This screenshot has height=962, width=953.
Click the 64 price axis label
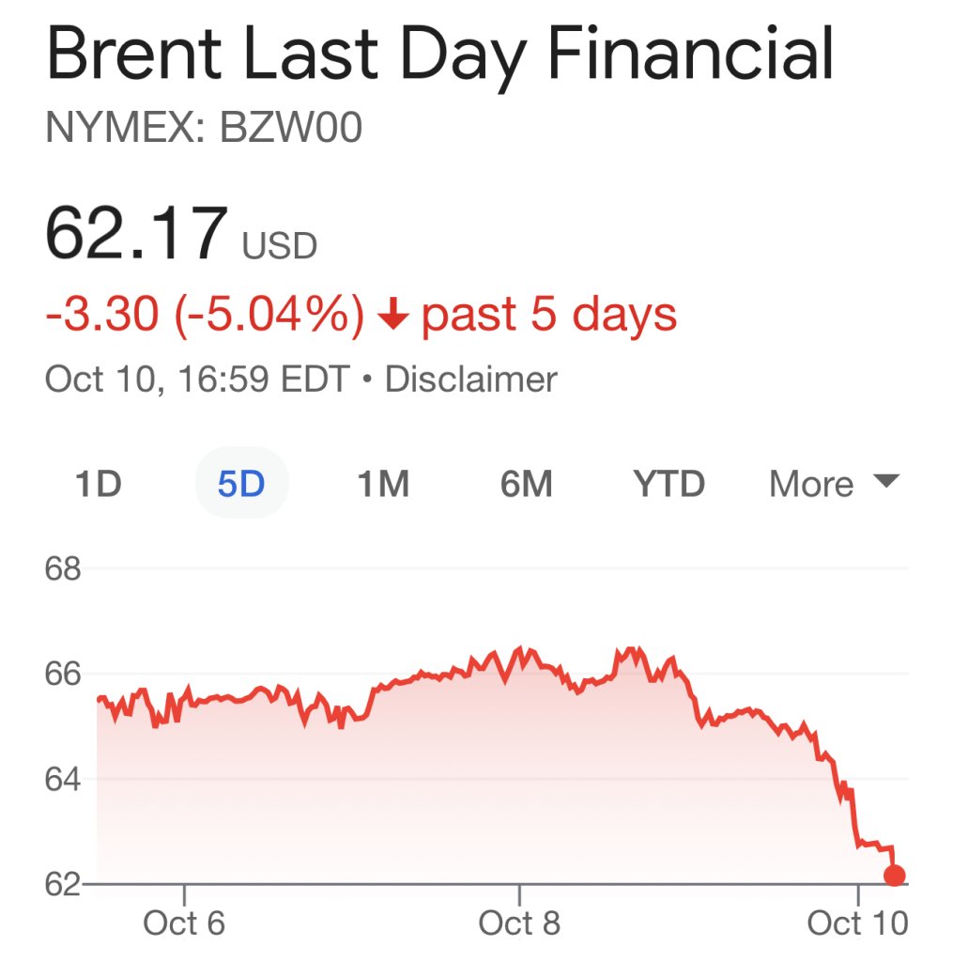pos(64,780)
